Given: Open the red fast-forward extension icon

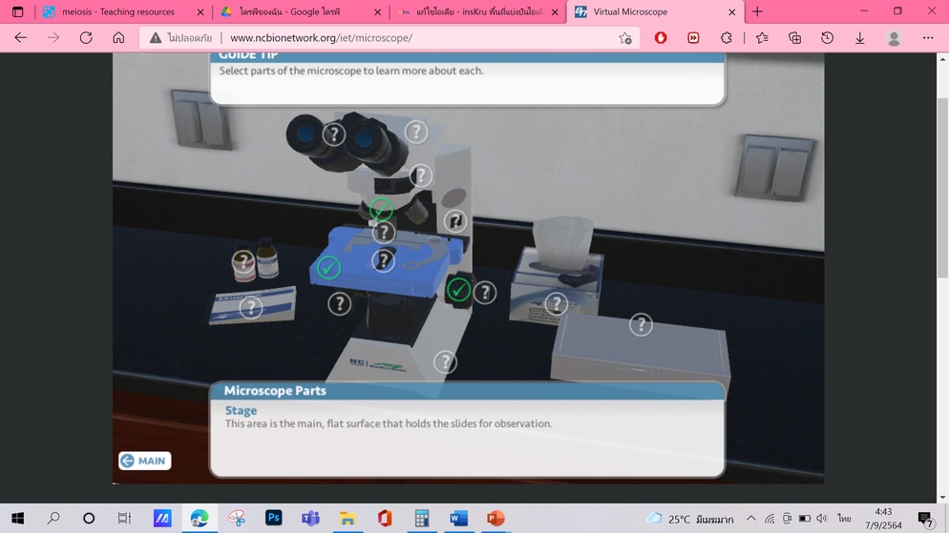Looking at the screenshot, I should [693, 37].
